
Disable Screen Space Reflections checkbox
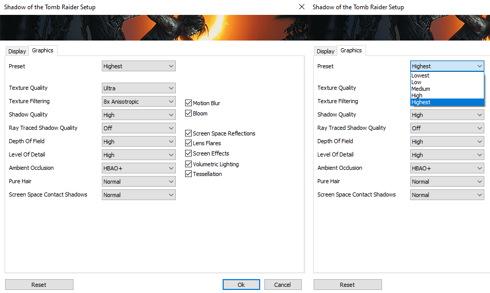point(188,133)
